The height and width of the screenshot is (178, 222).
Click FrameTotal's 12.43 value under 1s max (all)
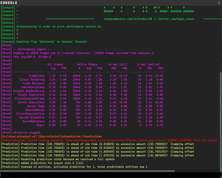(x=123, y=76)
